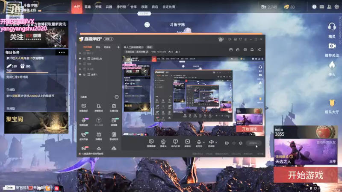
Task: Click the unlock padlock icon in streaming app header
Action: click(x=238, y=49)
